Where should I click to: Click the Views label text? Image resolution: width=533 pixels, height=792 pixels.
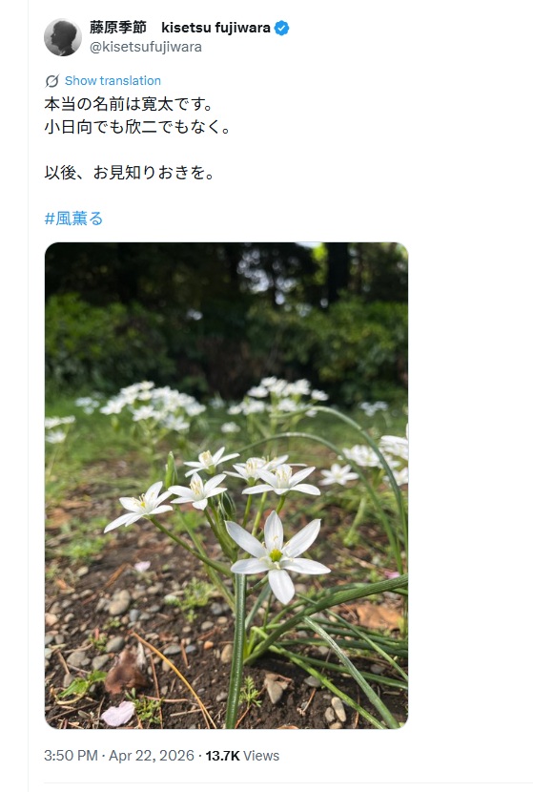261,756
